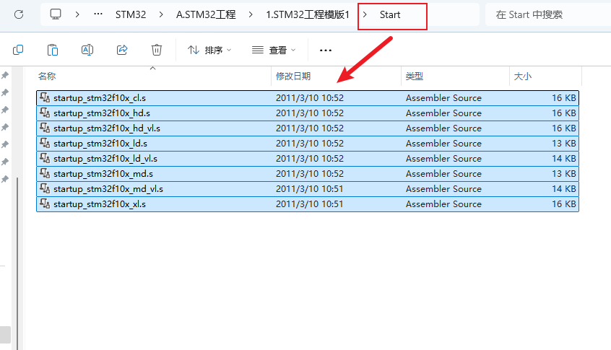
Task: Expand chevron after STM32 breadcrumb
Action: [161, 15]
